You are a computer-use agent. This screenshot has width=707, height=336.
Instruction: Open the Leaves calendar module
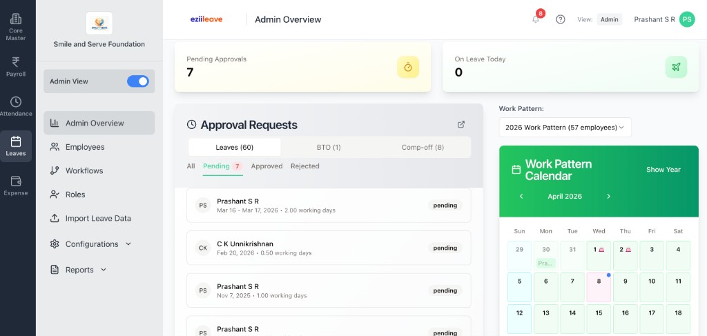coord(16,146)
